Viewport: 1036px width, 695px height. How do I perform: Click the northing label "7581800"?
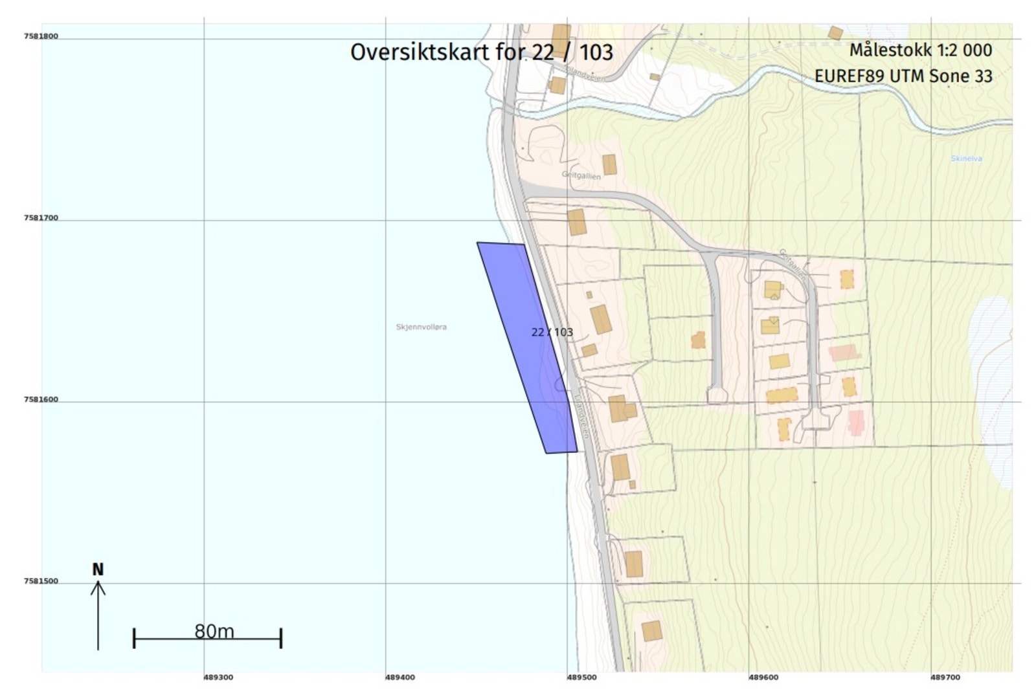tap(41, 36)
